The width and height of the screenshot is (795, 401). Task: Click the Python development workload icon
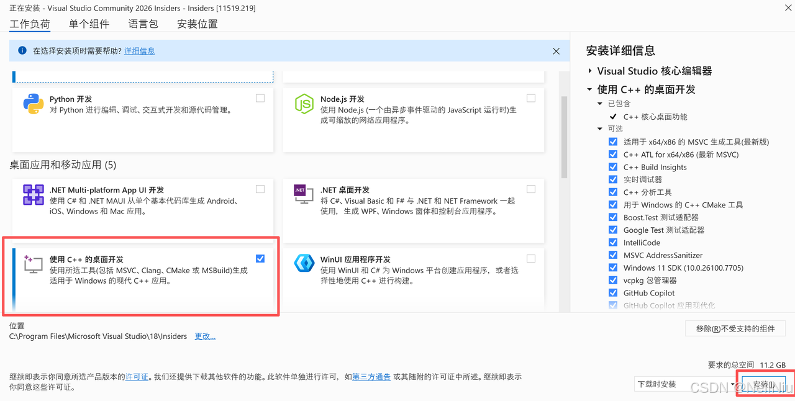click(x=34, y=104)
